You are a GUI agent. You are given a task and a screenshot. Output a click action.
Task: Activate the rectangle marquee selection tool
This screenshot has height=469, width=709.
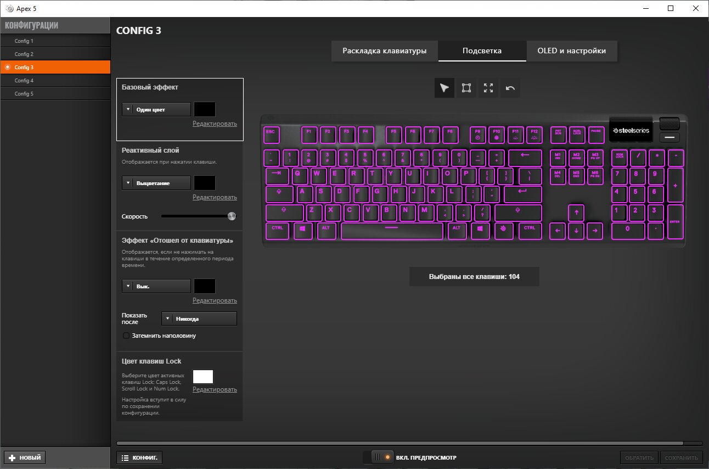(x=466, y=88)
